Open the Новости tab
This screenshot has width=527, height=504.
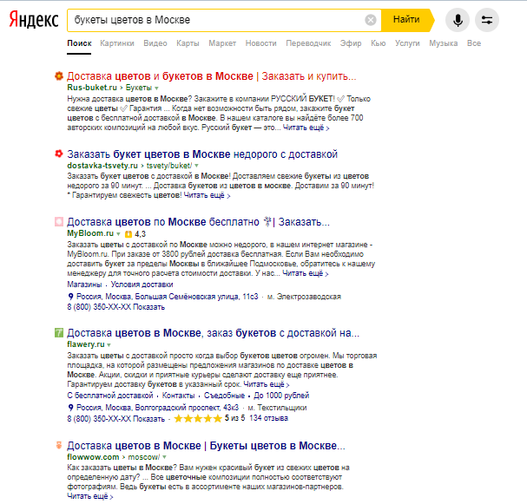(x=260, y=43)
